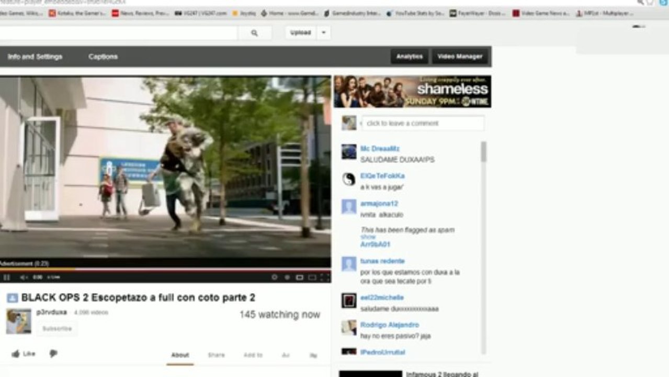The width and height of the screenshot is (669, 377).
Task: Click Rodrigo Alejandro's avatar thumbnail
Action: 349,328
